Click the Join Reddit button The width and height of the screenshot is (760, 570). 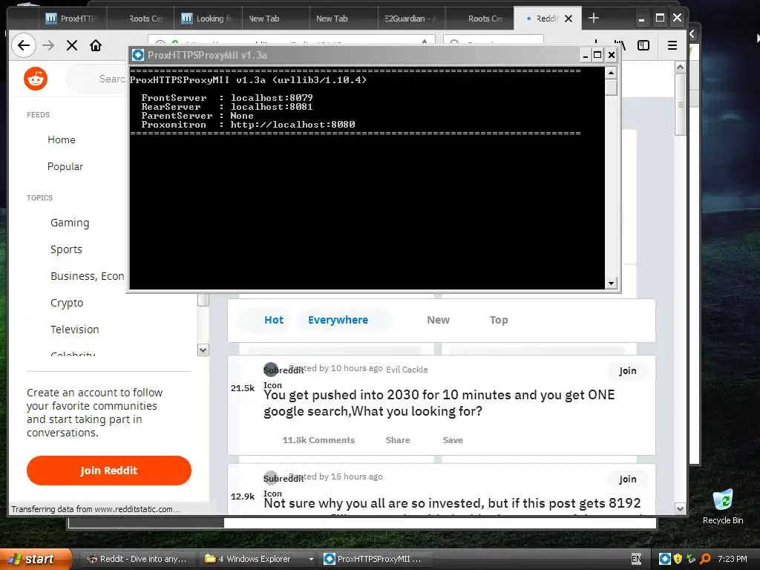pyautogui.click(x=109, y=470)
